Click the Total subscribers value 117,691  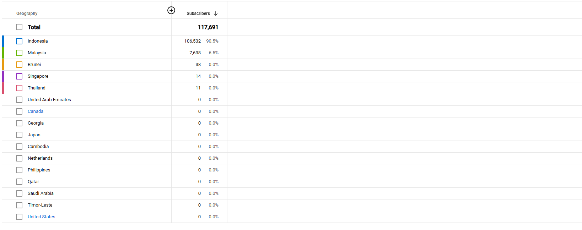pos(208,27)
